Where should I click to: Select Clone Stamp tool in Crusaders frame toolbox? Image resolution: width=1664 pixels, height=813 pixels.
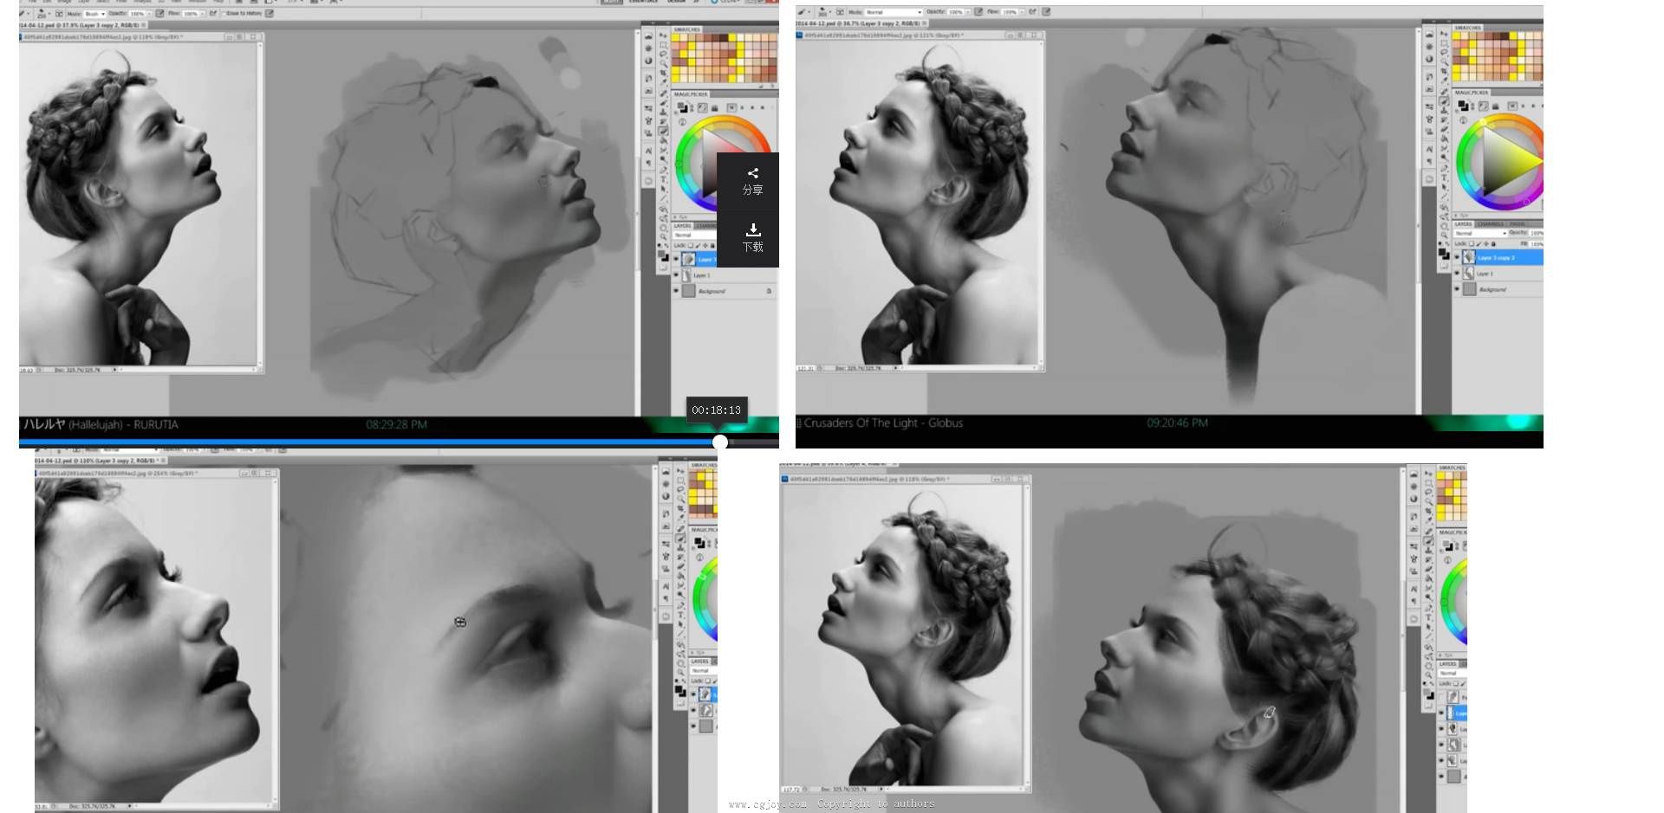(1444, 110)
